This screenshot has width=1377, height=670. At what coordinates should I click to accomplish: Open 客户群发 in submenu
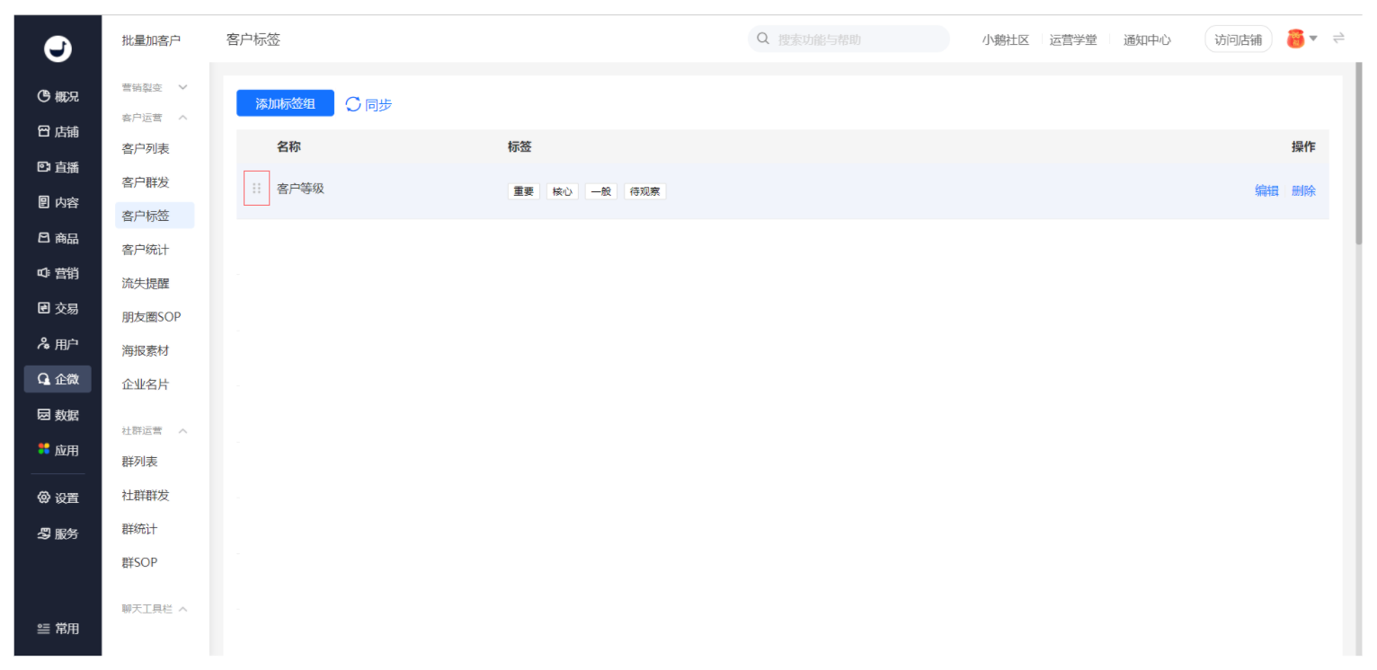point(146,182)
